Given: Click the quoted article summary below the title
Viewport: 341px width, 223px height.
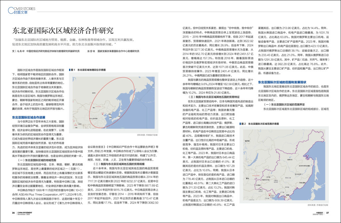Looking at the screenshot, I should tap(73, 42).
